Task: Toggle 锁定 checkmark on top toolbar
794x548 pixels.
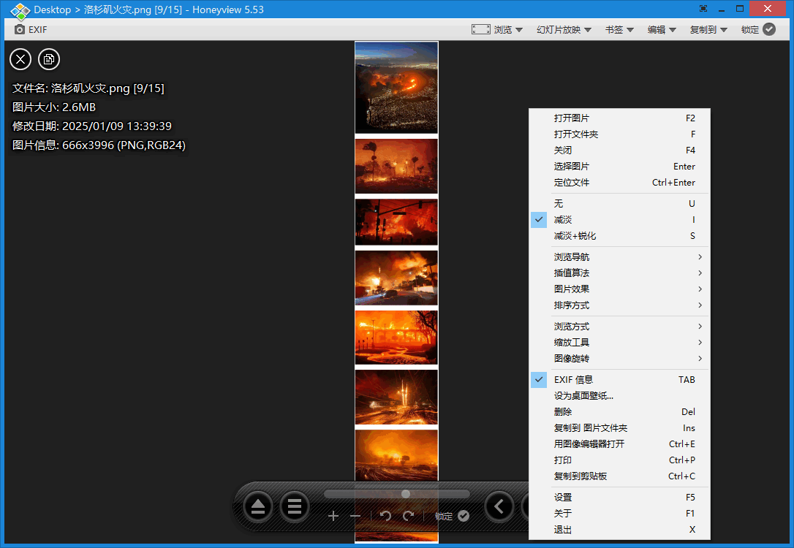Action: coord(769,29)
